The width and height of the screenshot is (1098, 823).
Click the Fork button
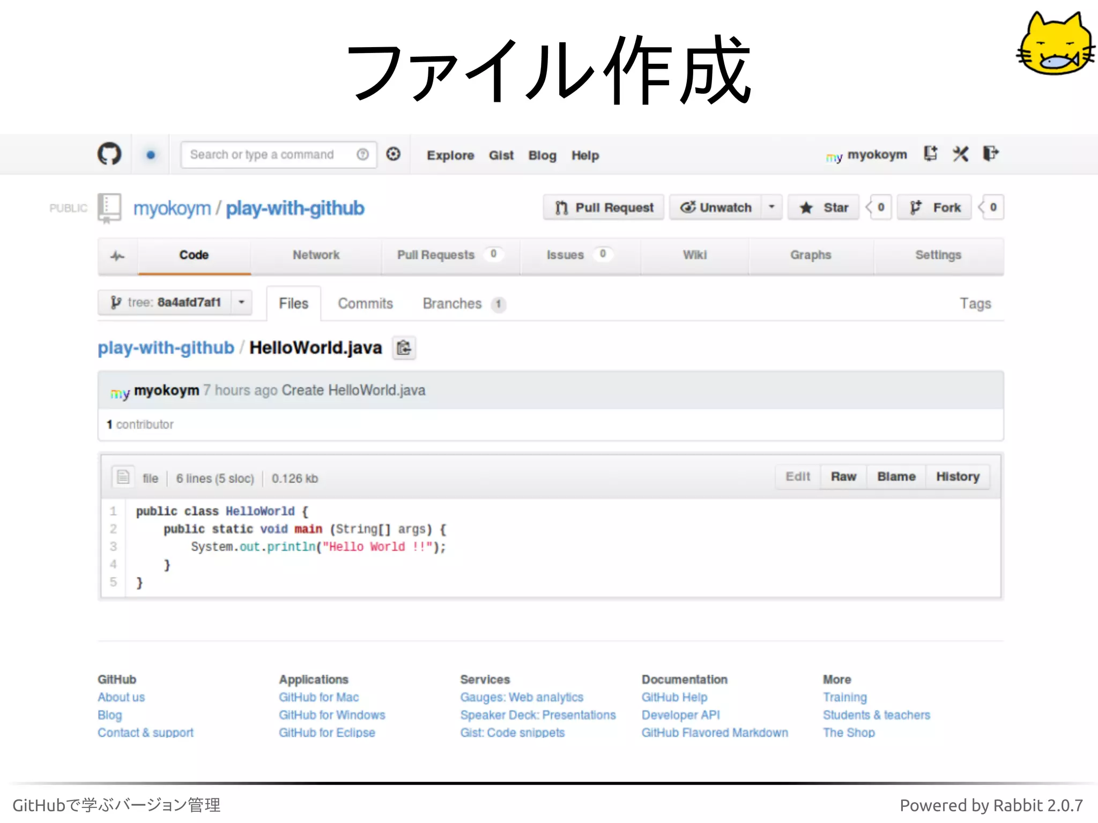(x=934, y=207)
